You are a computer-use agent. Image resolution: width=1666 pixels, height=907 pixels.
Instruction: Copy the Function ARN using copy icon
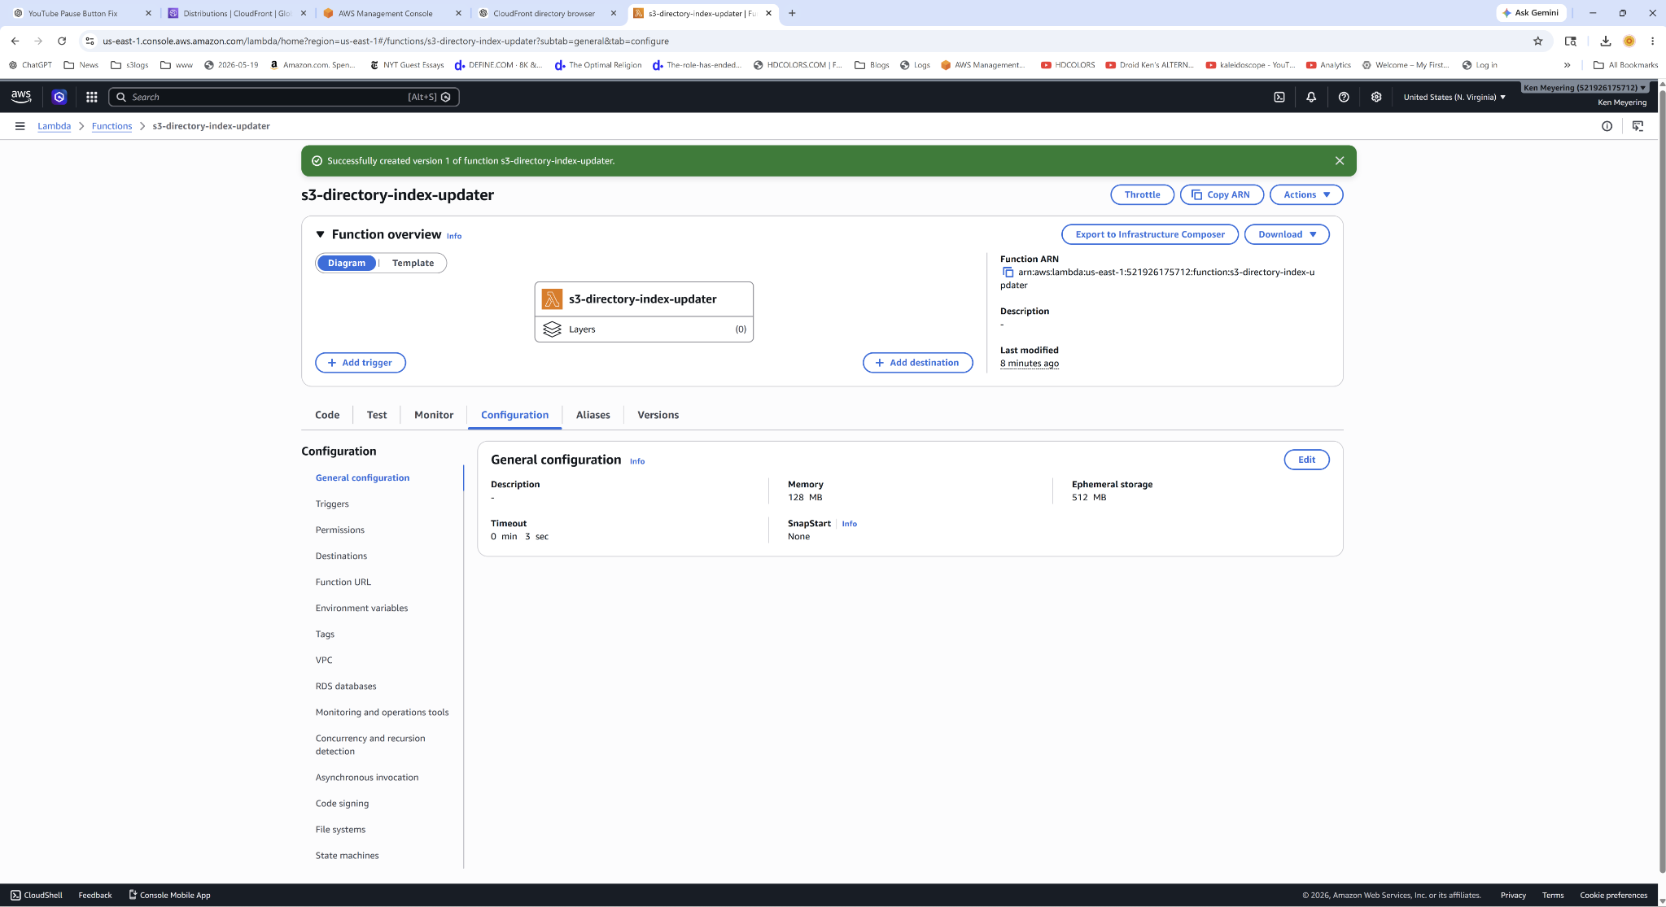click(x=1008, y=273)
